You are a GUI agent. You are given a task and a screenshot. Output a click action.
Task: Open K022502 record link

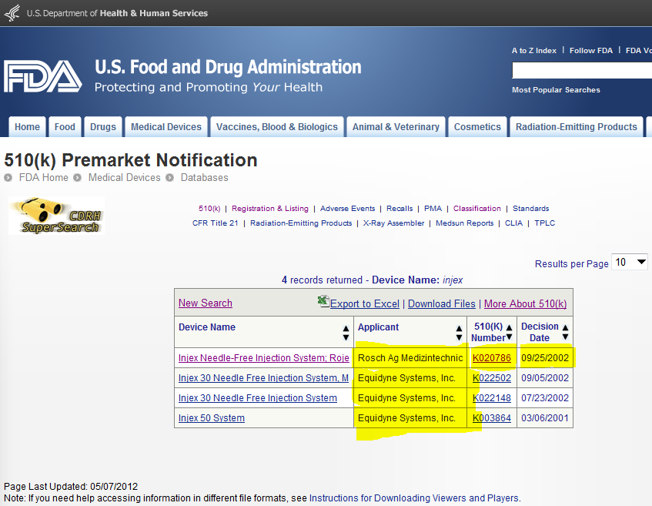tap(491, 378)
